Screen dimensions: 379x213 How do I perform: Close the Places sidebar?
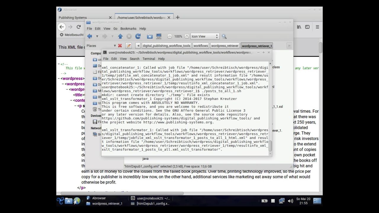click(x=120, y=46)
